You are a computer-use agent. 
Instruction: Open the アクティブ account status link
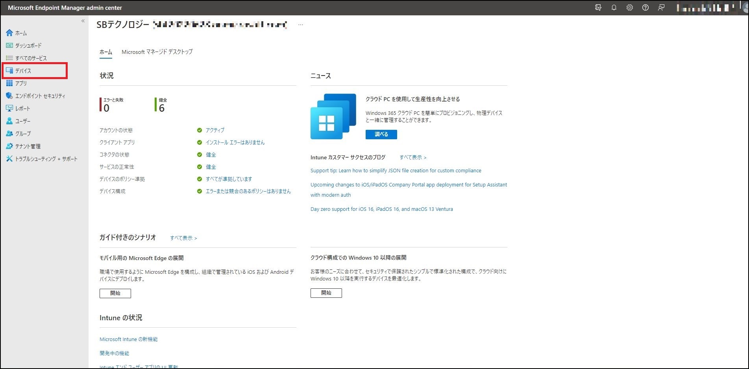215,130
